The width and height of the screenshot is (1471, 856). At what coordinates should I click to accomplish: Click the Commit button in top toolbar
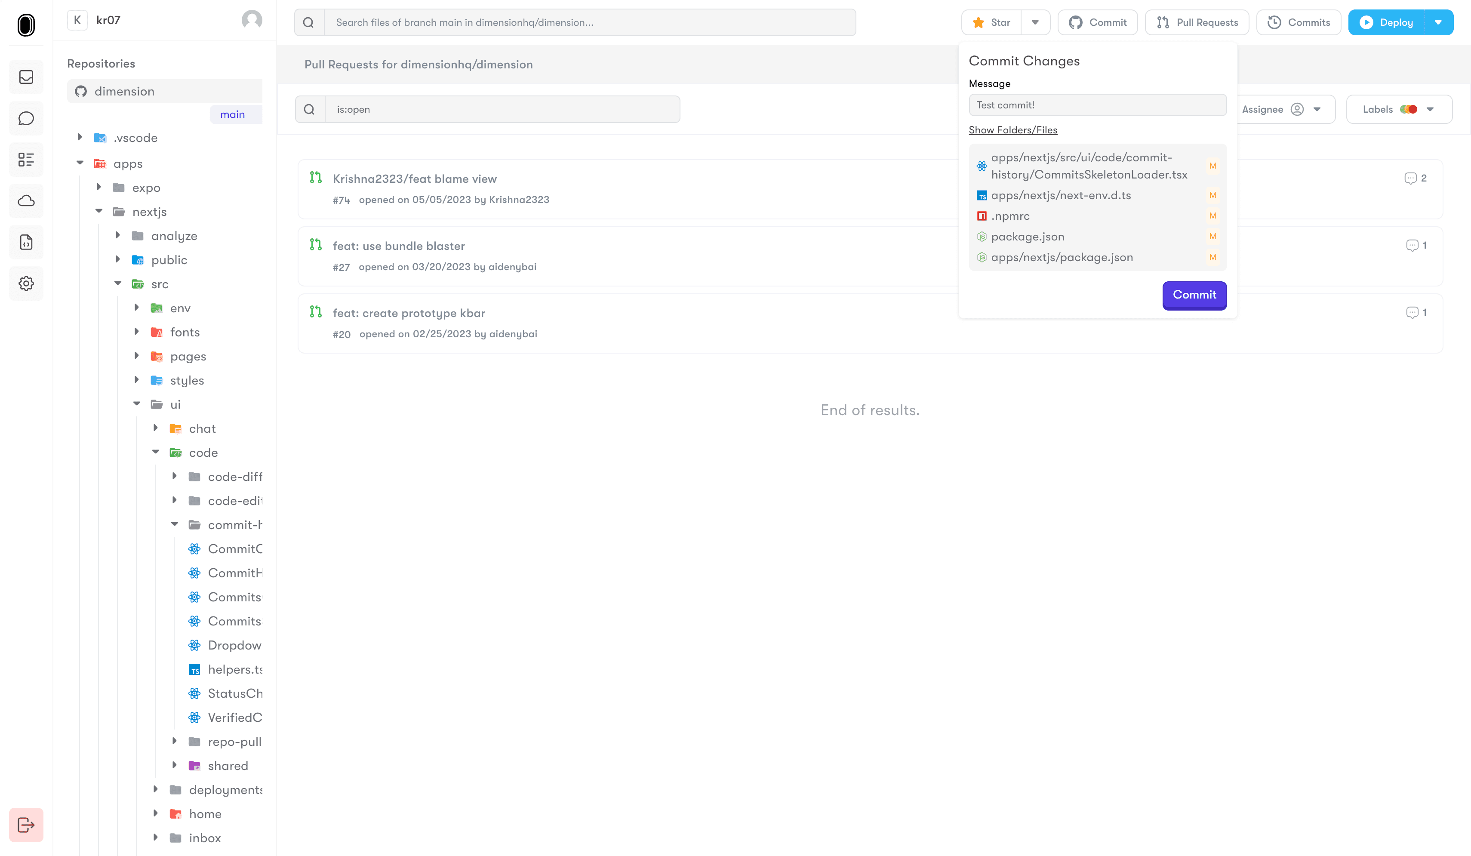1097,23
